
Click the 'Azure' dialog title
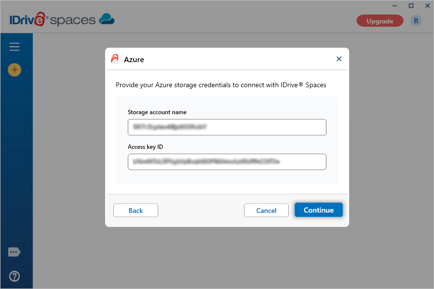pyautogui.click(x=134, y=59)
